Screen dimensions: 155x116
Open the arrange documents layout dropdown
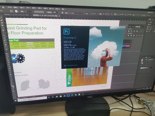point(64,9)
